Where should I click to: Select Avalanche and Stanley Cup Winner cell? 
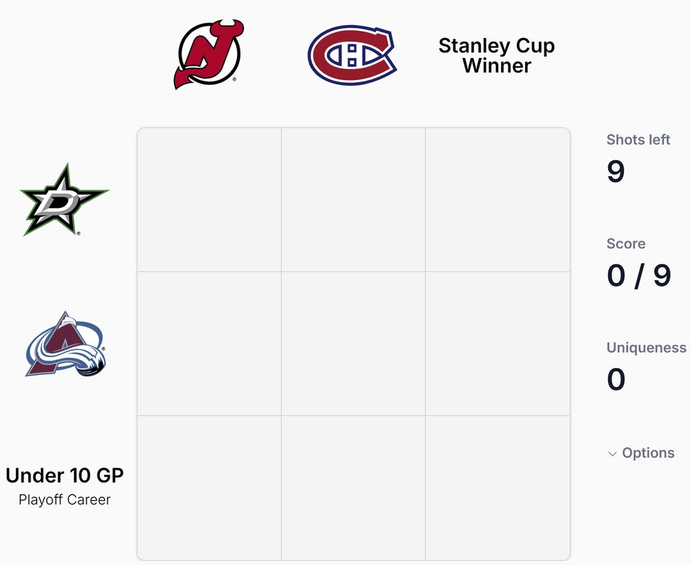pos(498,344)
